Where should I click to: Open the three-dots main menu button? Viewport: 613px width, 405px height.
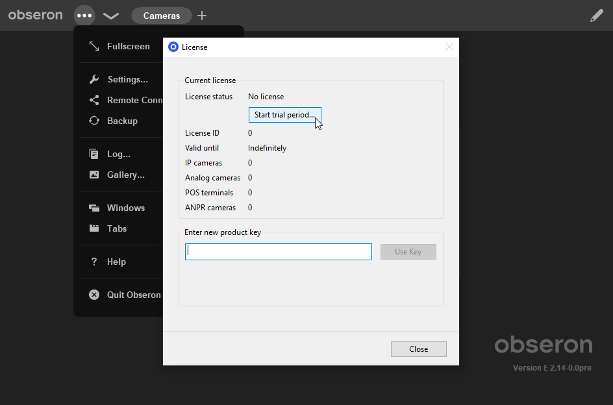(x=84, y=16)
